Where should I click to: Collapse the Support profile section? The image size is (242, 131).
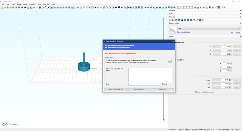point(241,23)
